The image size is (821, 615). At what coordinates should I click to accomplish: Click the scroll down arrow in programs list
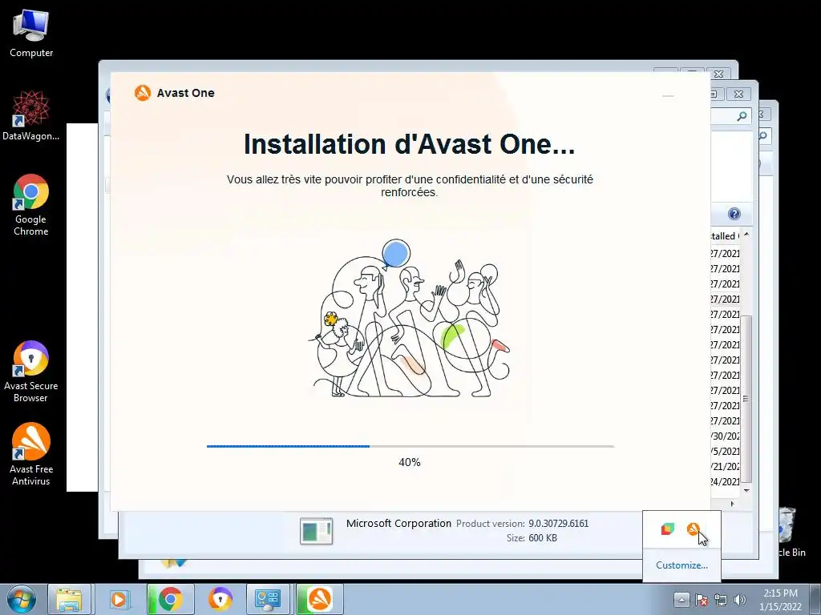(x=746, y=491)
